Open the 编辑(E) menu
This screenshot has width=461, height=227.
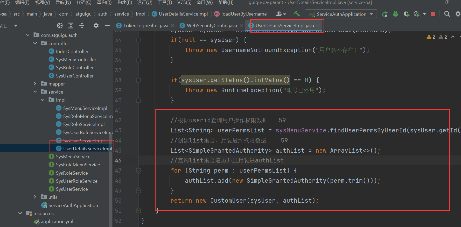point(22,2)
